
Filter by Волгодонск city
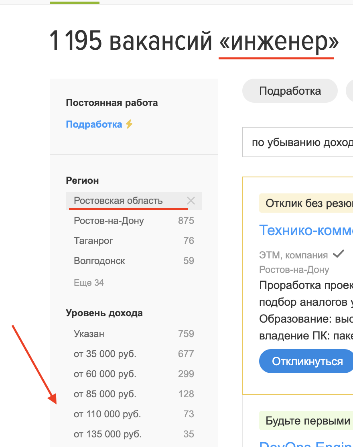99,261
